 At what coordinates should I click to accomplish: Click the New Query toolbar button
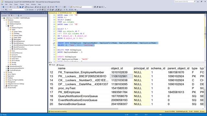29,7
